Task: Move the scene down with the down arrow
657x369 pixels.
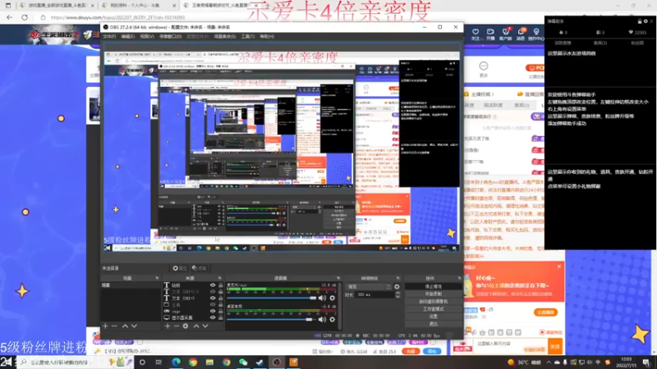Action: [x=134, y=326]
